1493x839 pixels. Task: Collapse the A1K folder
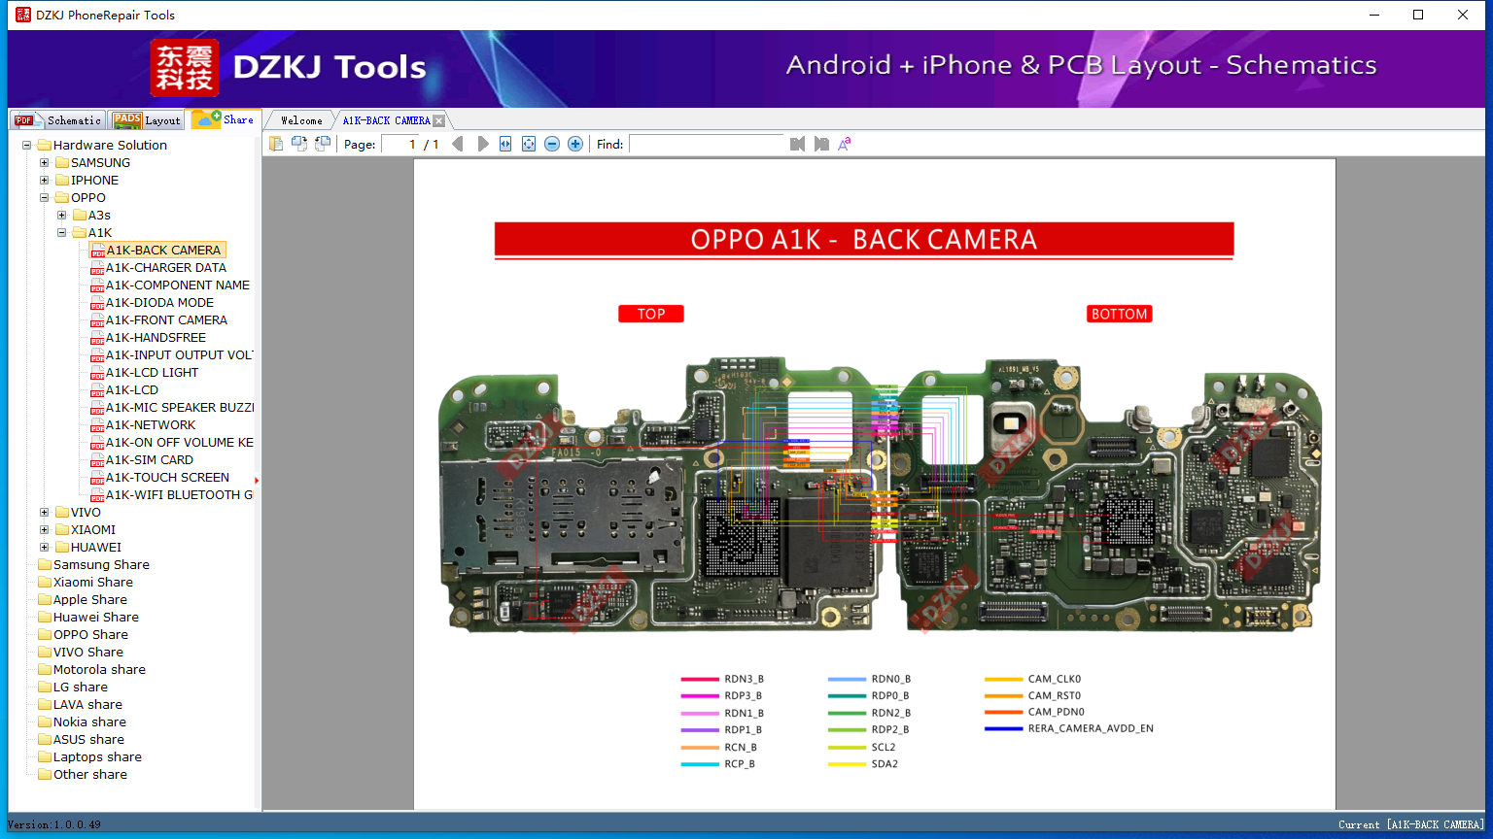tap(62, 233)
